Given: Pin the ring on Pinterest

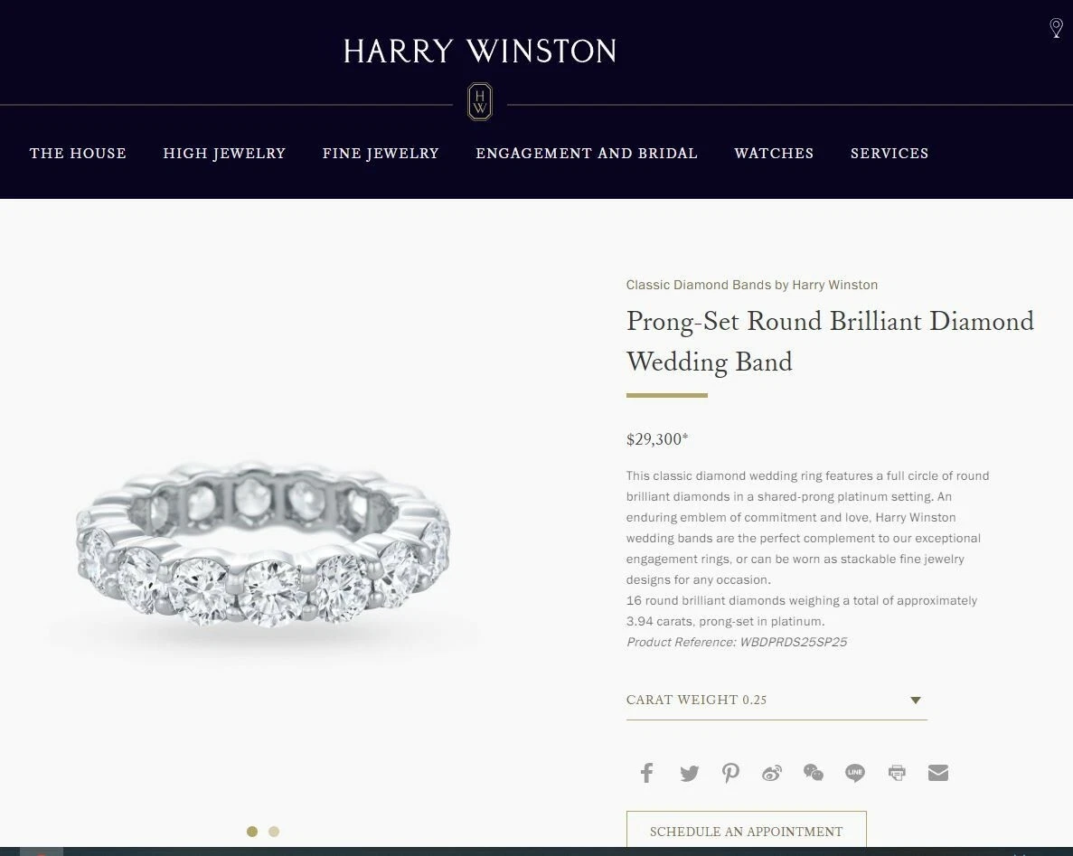Looking at the screenshot, I should pyautogui.click(x=730, y=773).
